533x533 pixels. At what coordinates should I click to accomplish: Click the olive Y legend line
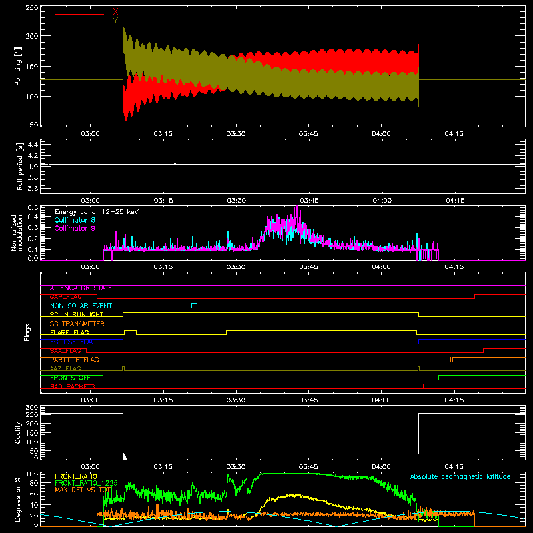click(79, 23)
